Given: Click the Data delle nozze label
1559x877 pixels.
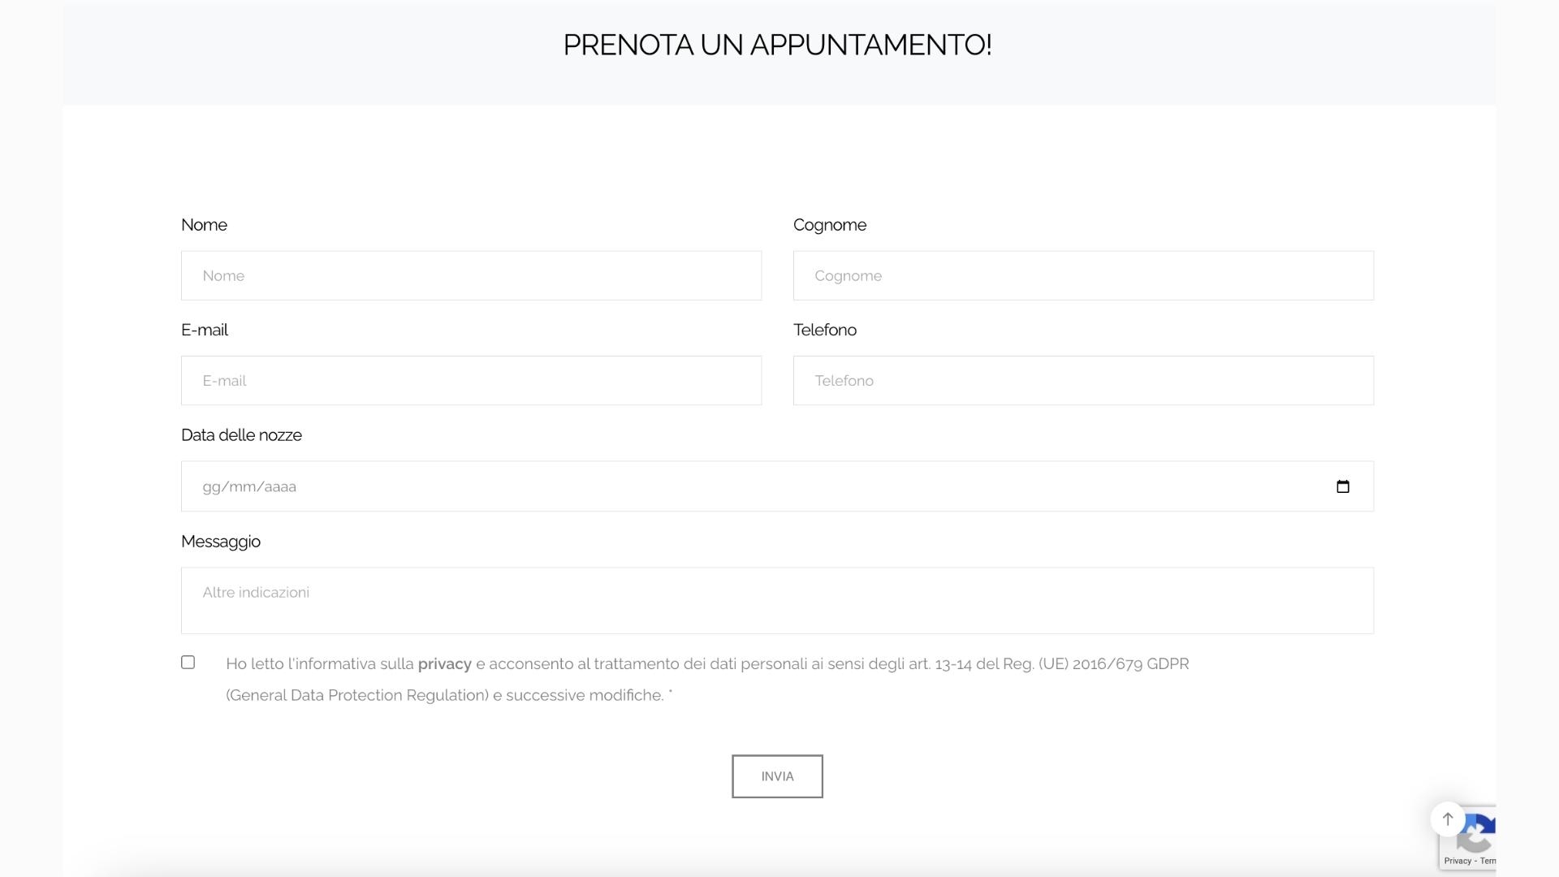Looking at the screenshot, I should (x=241, y=435).
